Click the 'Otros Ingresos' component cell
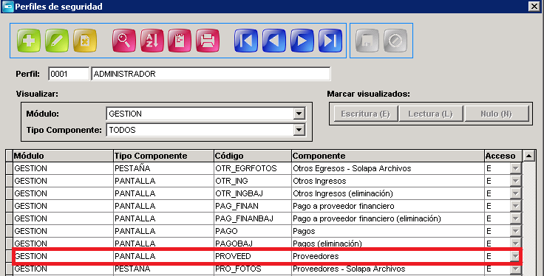Screen dimensions: 544x276 coord(388,181)
